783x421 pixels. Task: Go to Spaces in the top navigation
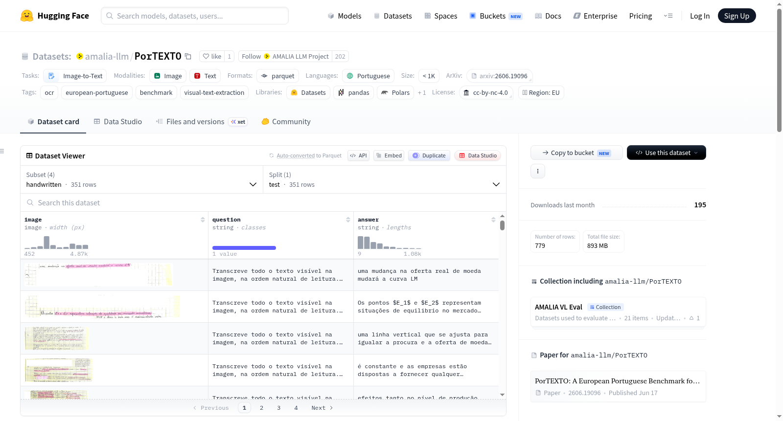click(441, 16)
